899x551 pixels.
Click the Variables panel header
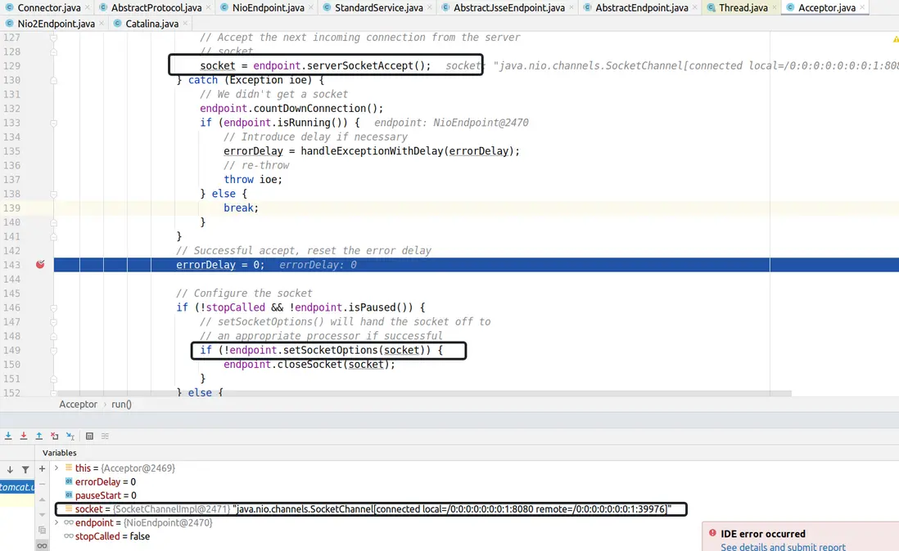(59, 453)
